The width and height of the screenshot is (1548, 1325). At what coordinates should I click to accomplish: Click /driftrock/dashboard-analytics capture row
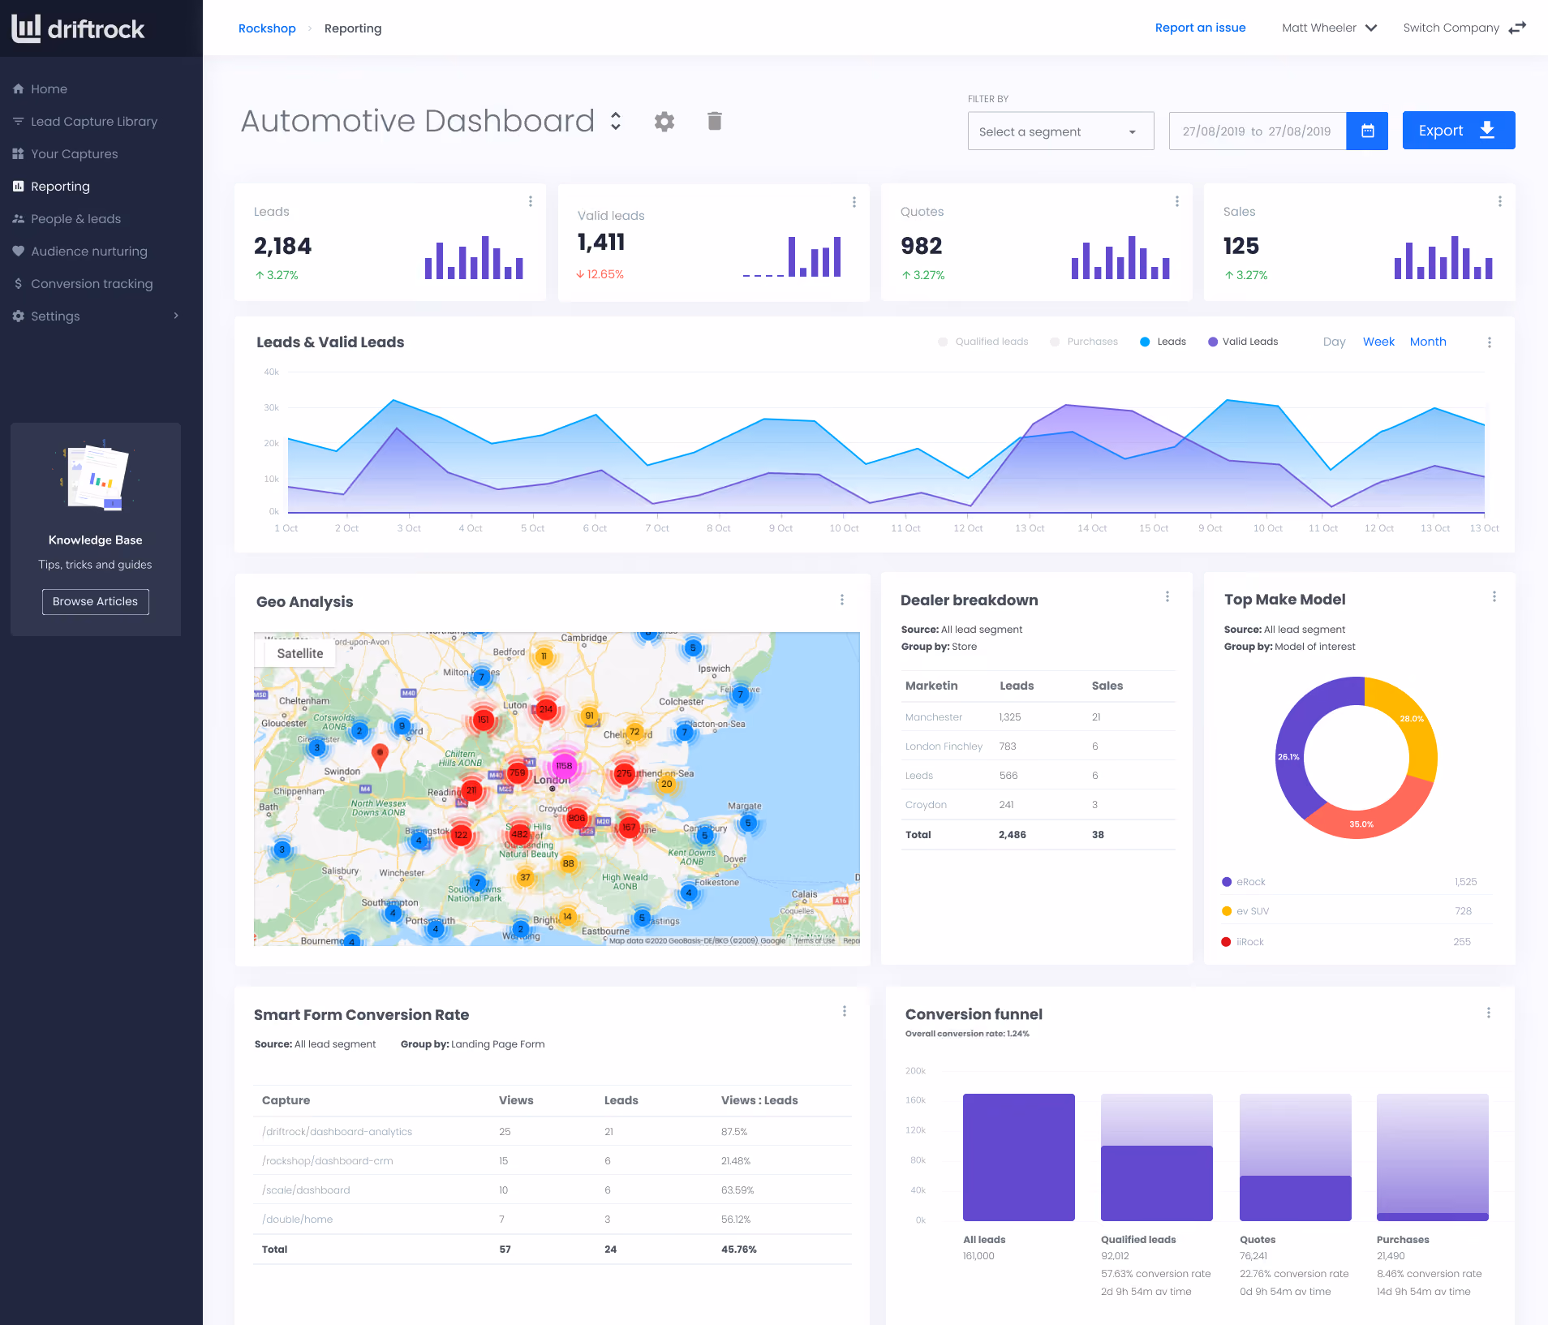553,1132
